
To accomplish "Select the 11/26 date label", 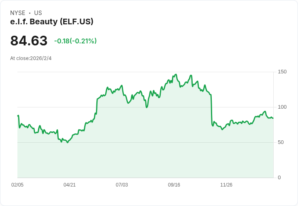I will pyautogui.click(x=226, y=185).
